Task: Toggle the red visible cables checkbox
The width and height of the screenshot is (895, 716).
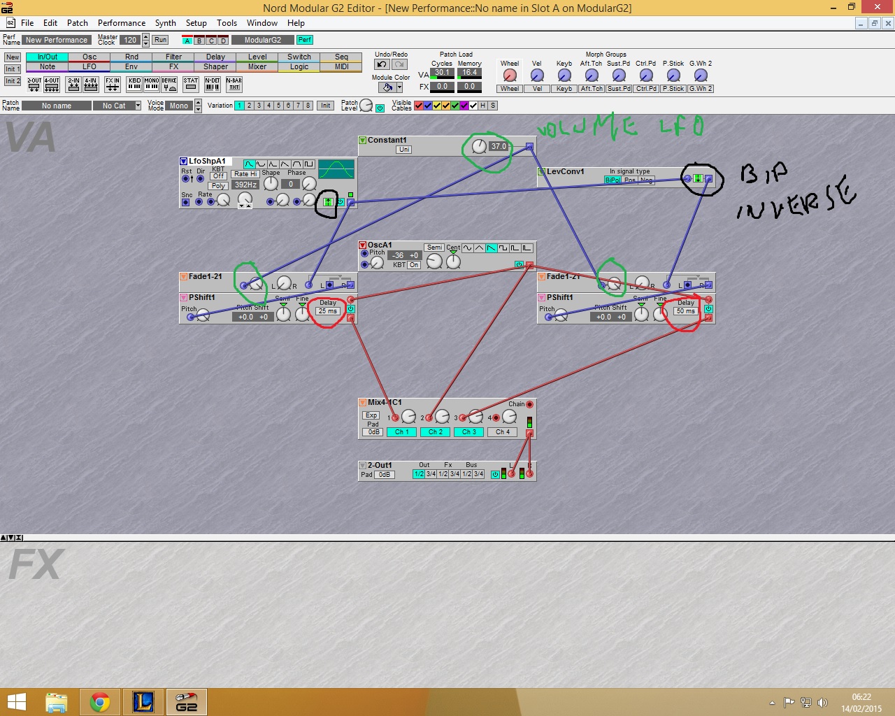Action: pyautogui.click(x=419, y=106)
